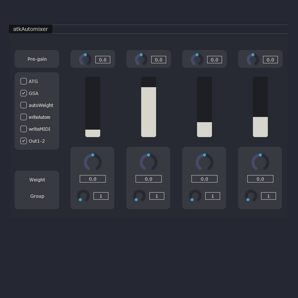The image size is (298, 298).
Task: Enable the writeMIDI option
Action: point(23,129)
